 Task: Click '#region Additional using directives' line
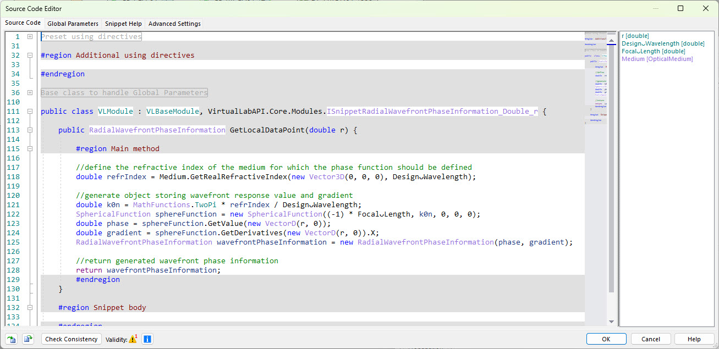[118, 55]
